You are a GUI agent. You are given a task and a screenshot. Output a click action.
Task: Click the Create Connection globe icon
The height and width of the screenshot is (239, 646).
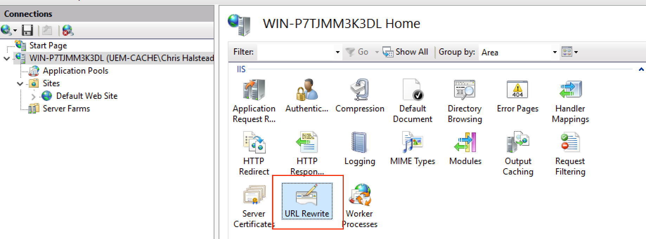(x=6, y=30)
